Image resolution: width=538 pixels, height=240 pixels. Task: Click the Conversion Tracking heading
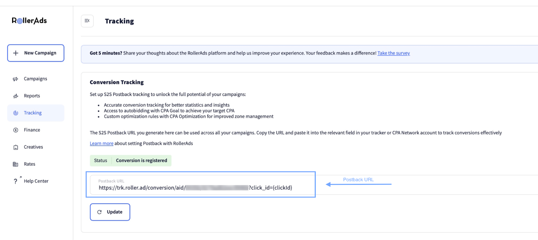(x=117, y=82)
